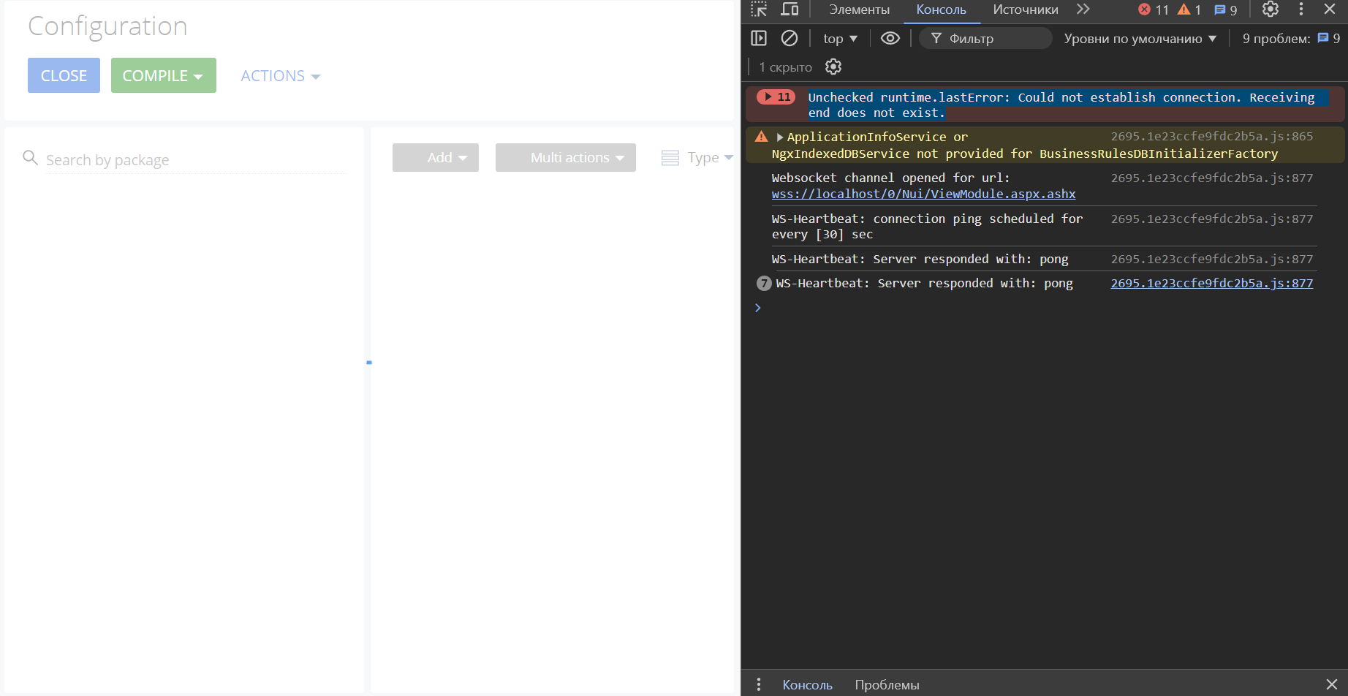Toggle the device toolbar emulation icon

pyautogui.click(x=790, y=10)
